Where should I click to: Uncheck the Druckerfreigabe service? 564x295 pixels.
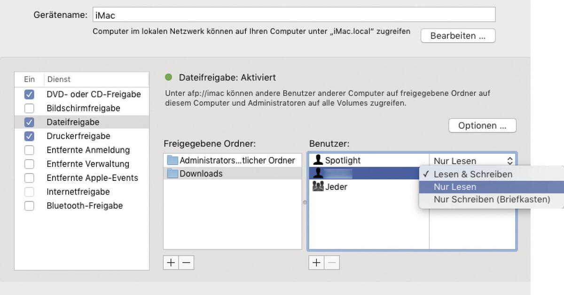tap(29, 136)
